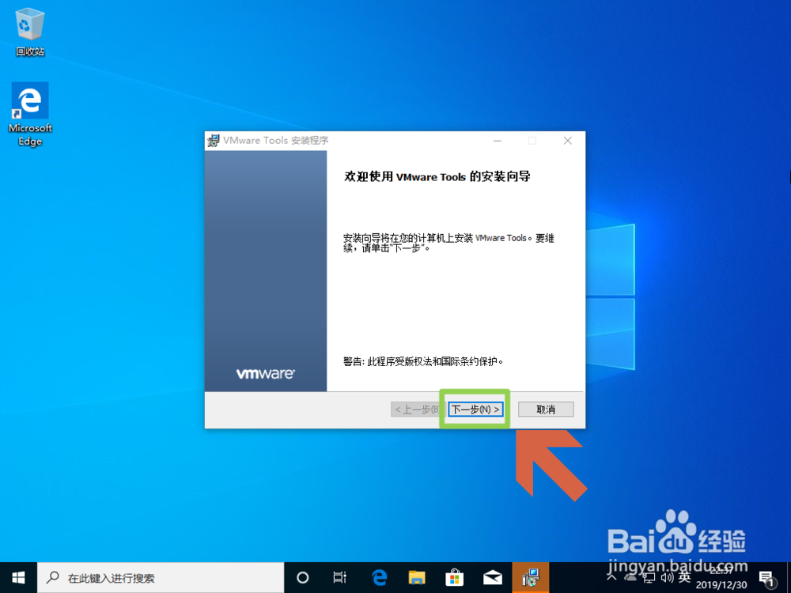Open Task View on the taskbar

tap(340, 577)
